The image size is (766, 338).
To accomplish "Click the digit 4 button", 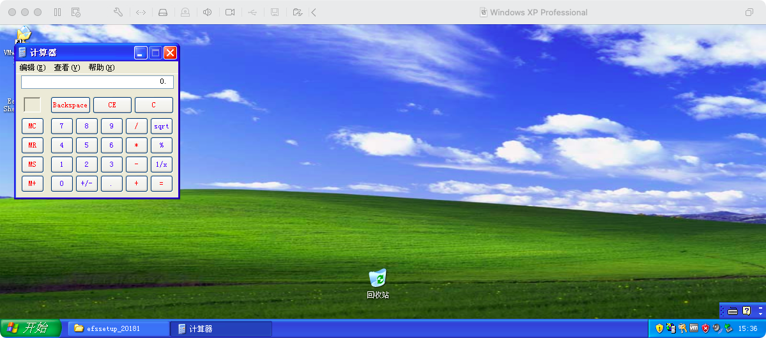I will tap(62, 146).
